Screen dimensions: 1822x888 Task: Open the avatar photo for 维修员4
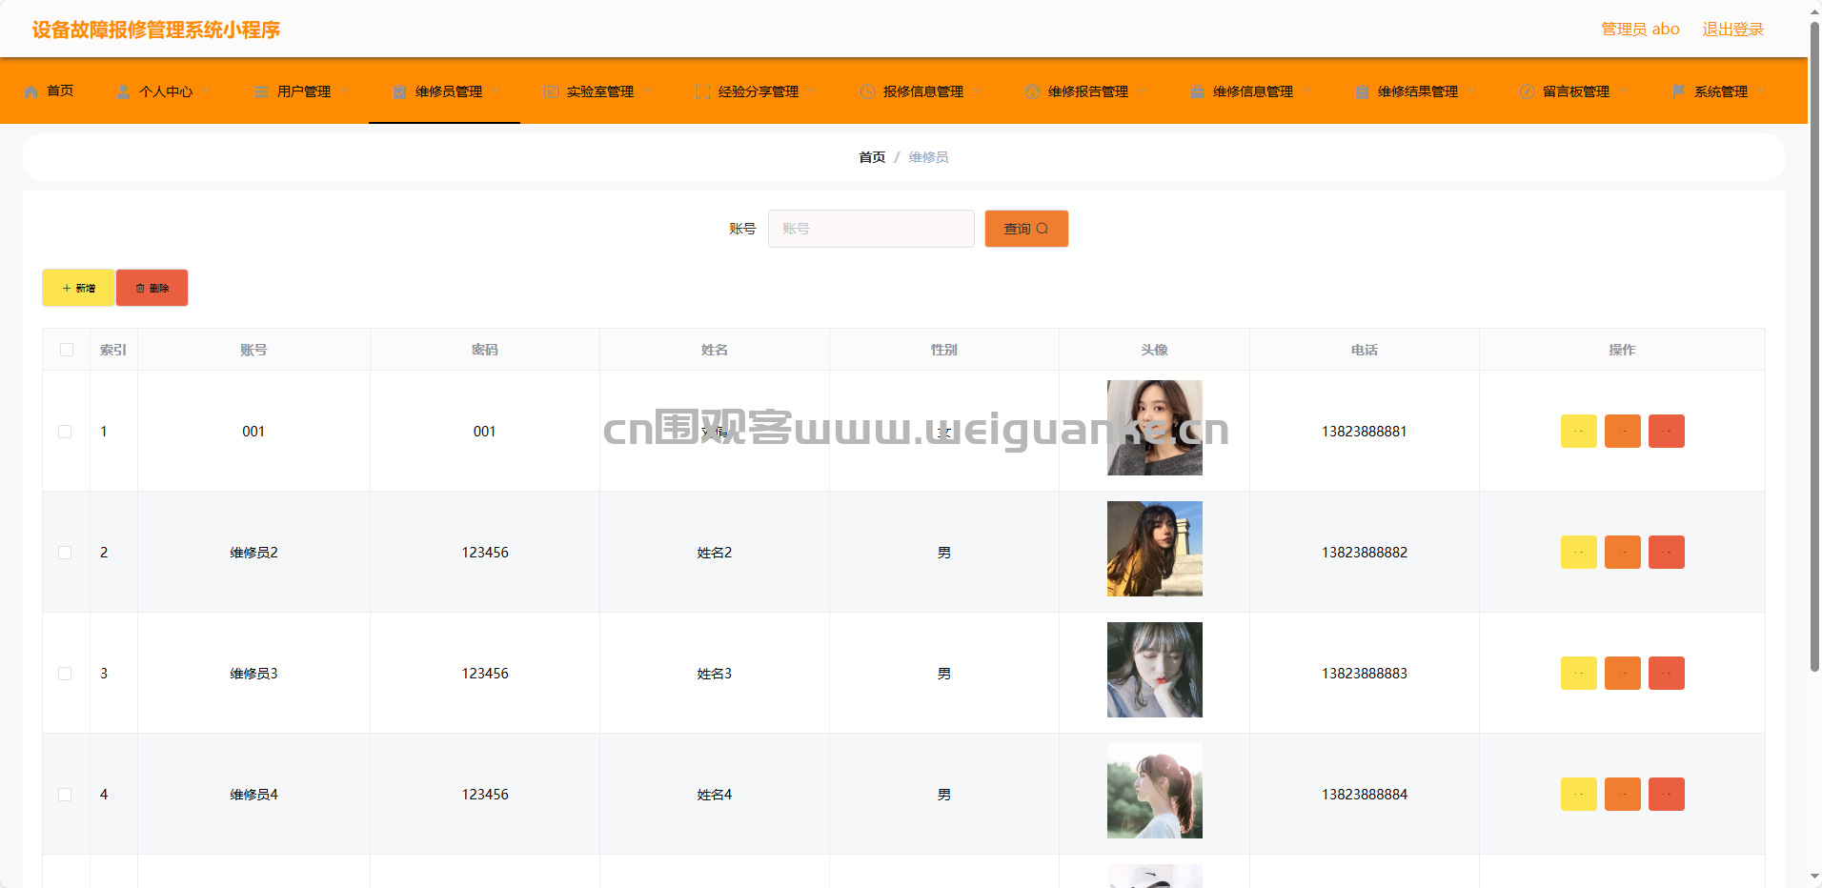pos(1155,791)
